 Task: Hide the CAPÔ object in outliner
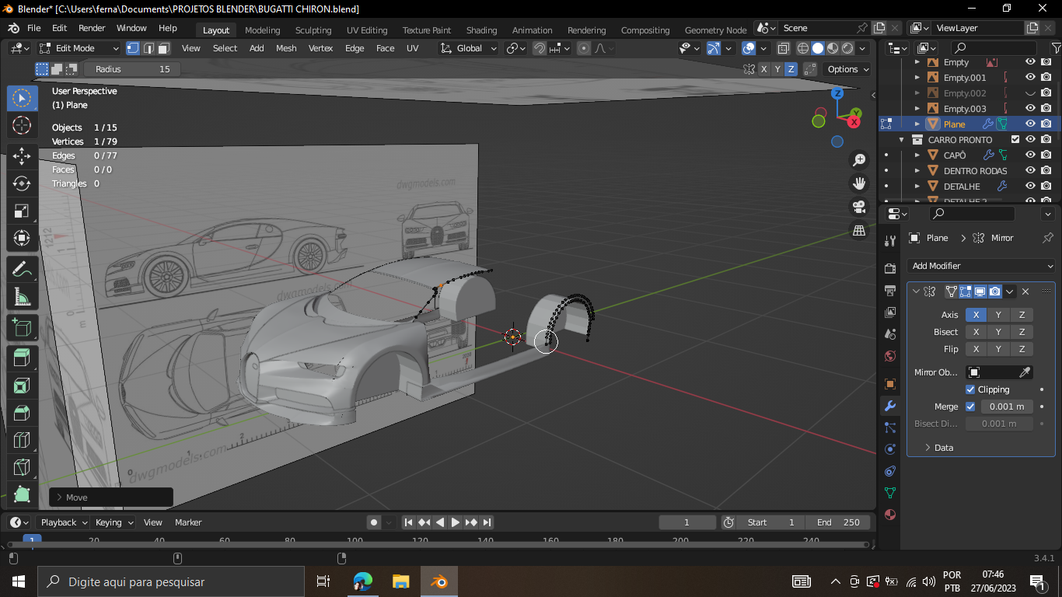[x=1030, y=155]
